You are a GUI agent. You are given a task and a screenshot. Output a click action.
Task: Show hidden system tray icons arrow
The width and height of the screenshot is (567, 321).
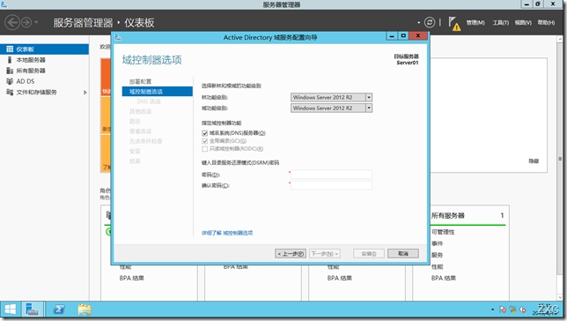click(x=492, y=310)
